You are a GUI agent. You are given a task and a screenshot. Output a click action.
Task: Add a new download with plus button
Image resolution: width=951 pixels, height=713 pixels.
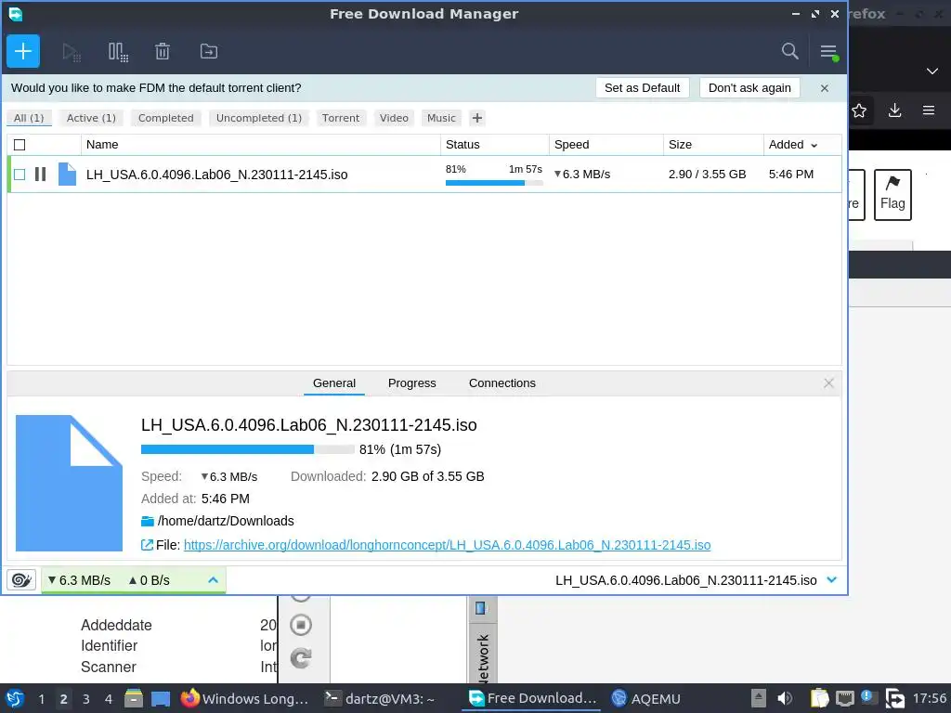pos(23,51)
